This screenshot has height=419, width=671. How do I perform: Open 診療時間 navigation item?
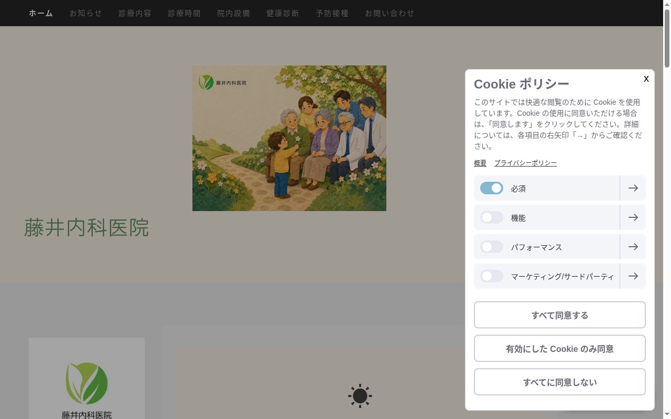(185, 13)
